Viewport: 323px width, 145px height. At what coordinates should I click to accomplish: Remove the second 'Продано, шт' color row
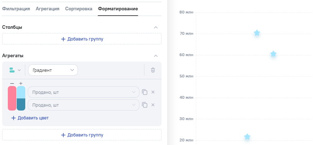click(x=153, y=105)
